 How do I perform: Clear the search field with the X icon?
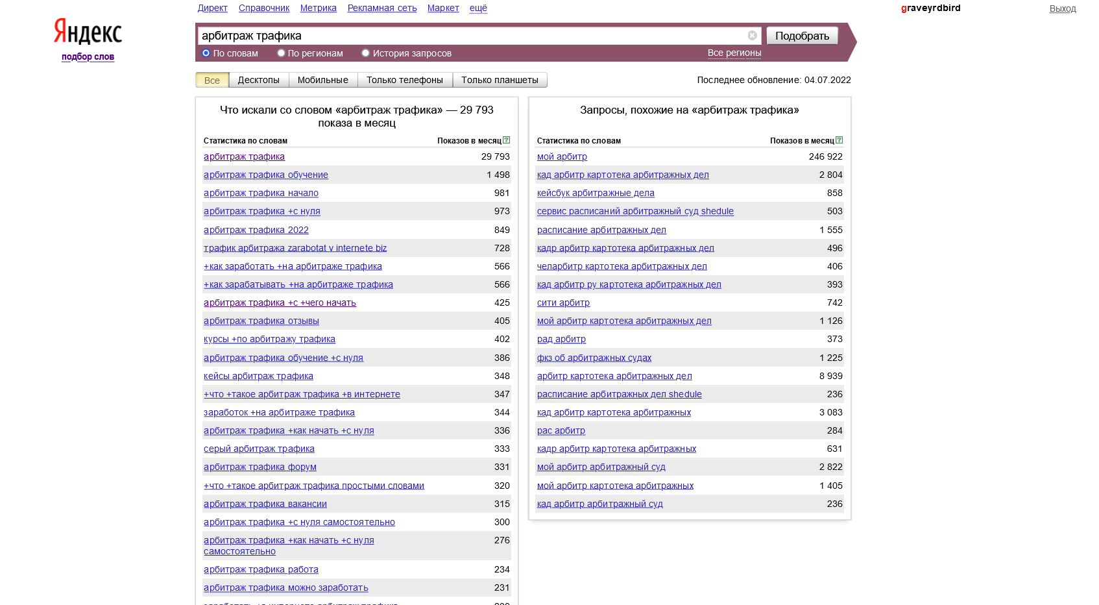point(752,36)
